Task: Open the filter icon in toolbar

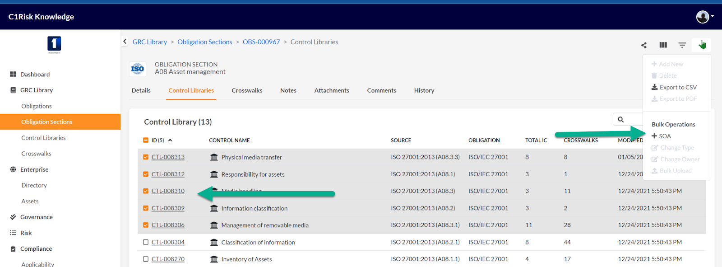Action: tap(682, 45)
